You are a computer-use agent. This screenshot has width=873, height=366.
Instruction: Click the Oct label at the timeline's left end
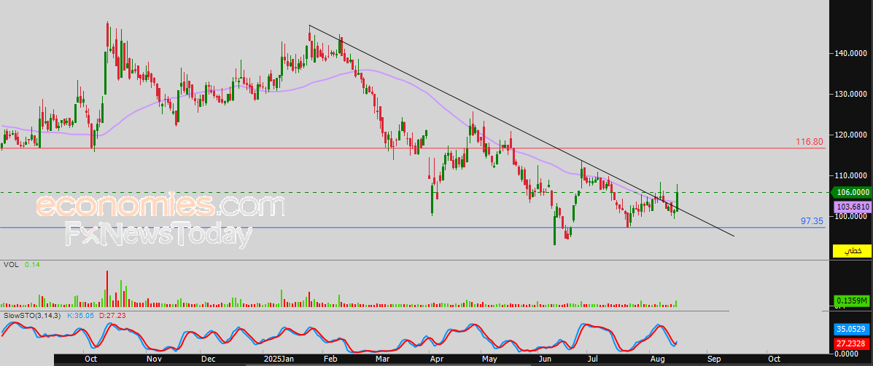[x=90, y=360]
